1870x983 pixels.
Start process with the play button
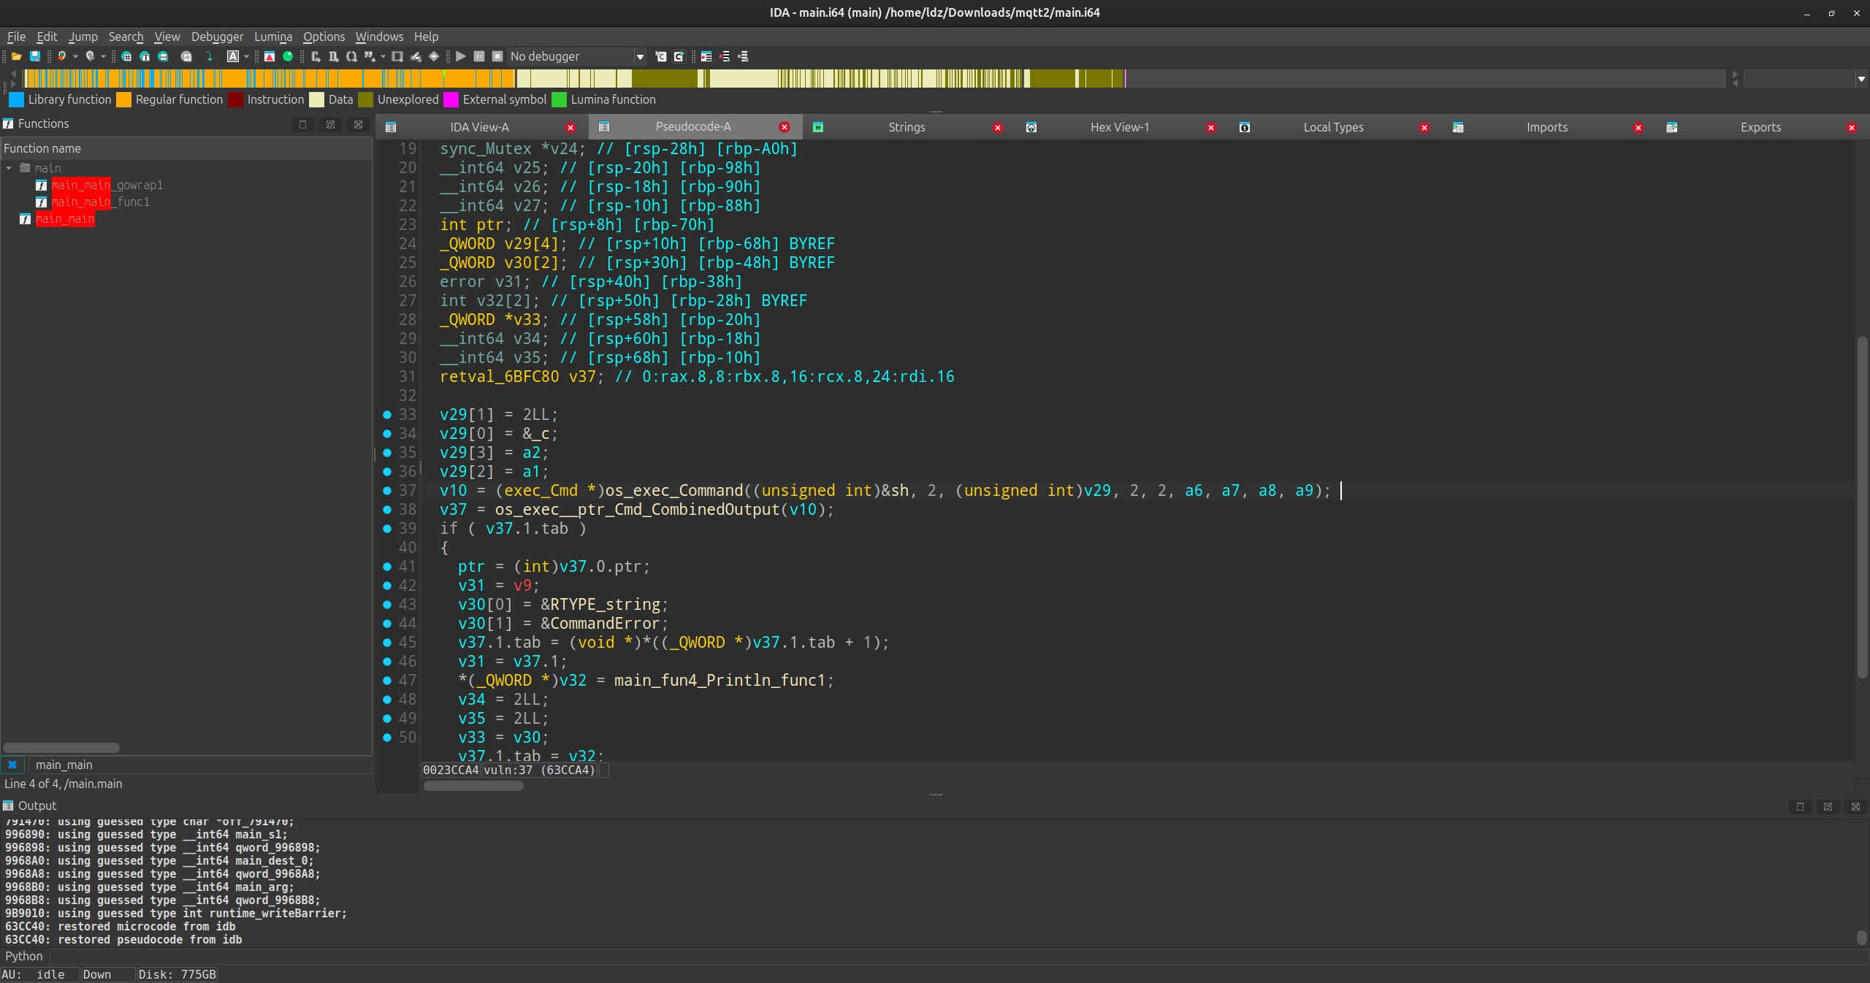(x=461, y=56)
